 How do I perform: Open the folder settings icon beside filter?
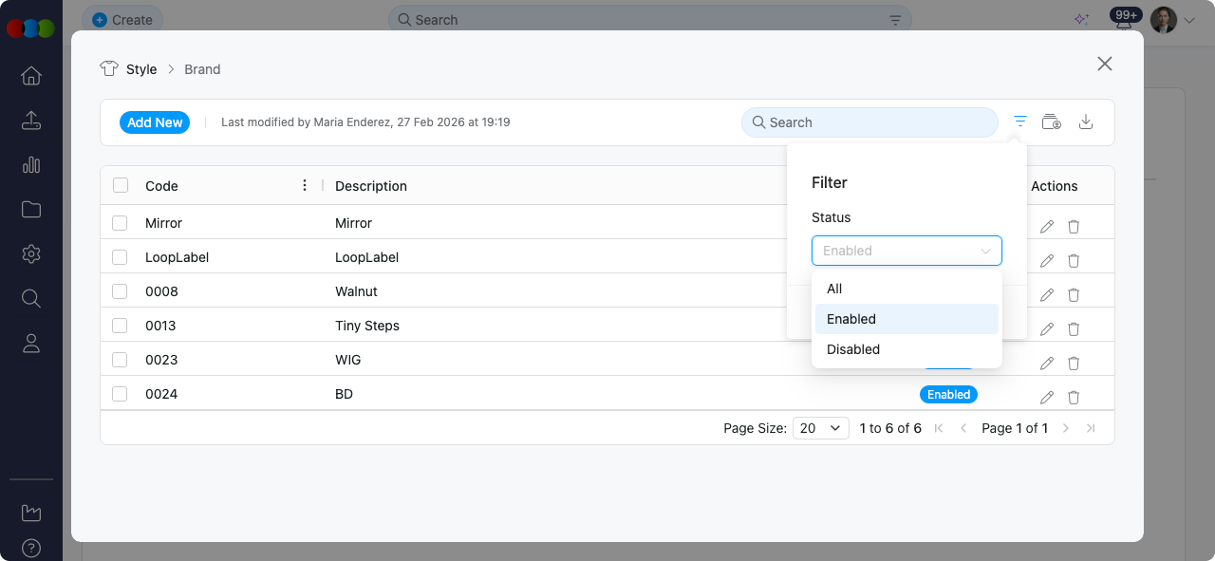tap(1052, 122)
